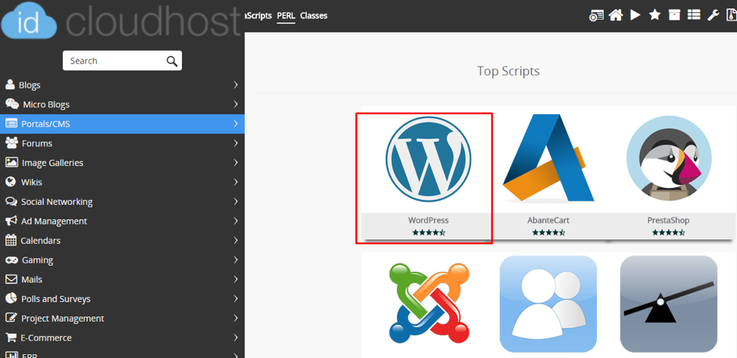
Task: Expand Social Networking category chevron
Action: pyautogui.click(x=236, y=202)
